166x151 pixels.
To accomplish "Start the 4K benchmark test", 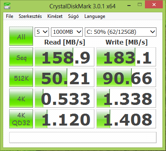I will click(21, 98).
